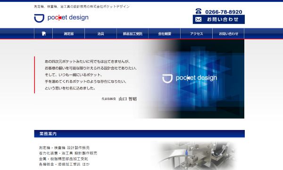Click the header tagline about 株式会社ポケットデザイン
This screenshot has height=170, width=283.
pyautogui.click(x=82, y=7)
